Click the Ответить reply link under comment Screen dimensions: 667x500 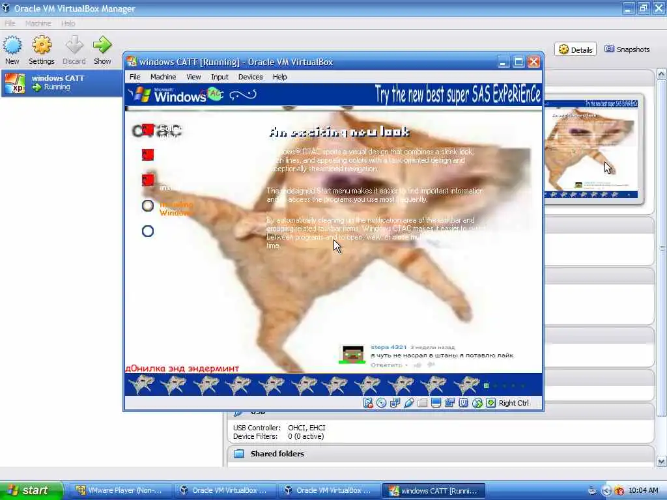pos(386,365)
